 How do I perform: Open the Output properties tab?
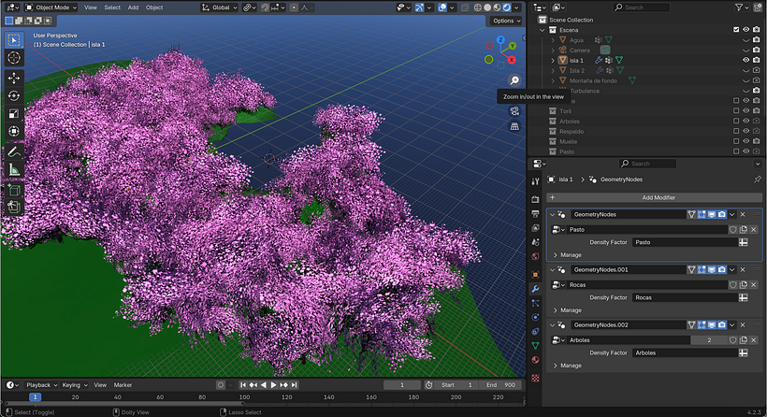535,213
